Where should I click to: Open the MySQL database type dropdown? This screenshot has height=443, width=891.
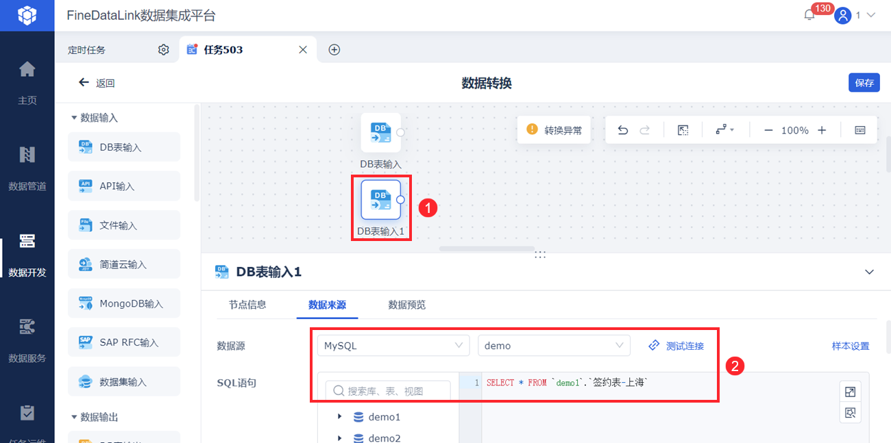(x=393, y=346)
